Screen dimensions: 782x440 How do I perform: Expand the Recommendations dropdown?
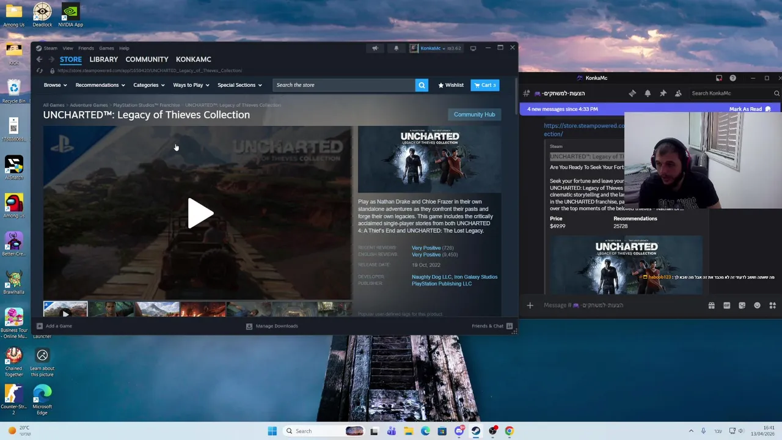[100, 85]
